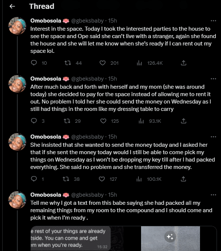
Task: Share the first tweet in the thread
Action: pos(183,63)
